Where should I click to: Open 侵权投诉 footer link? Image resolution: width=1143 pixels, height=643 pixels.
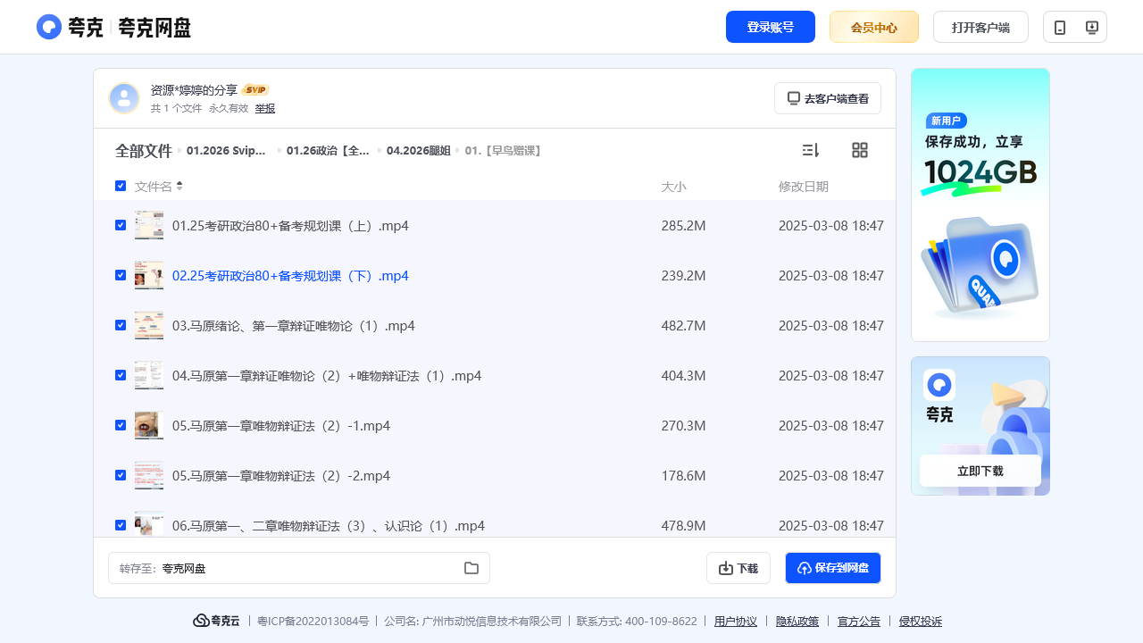[921, 622]
